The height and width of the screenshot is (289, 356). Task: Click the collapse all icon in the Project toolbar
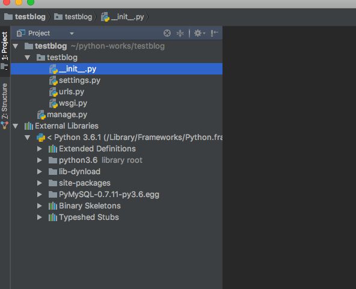[180, 34]
